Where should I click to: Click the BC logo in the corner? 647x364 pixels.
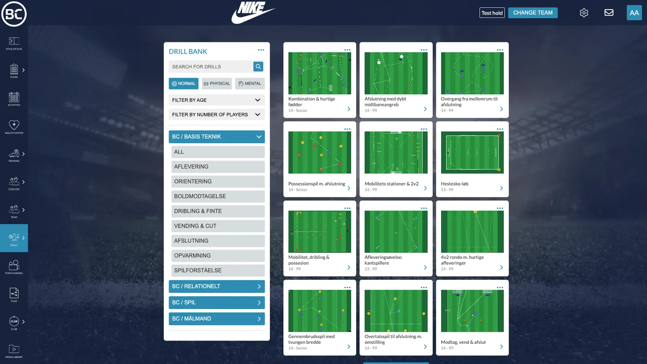coord(14,14)
